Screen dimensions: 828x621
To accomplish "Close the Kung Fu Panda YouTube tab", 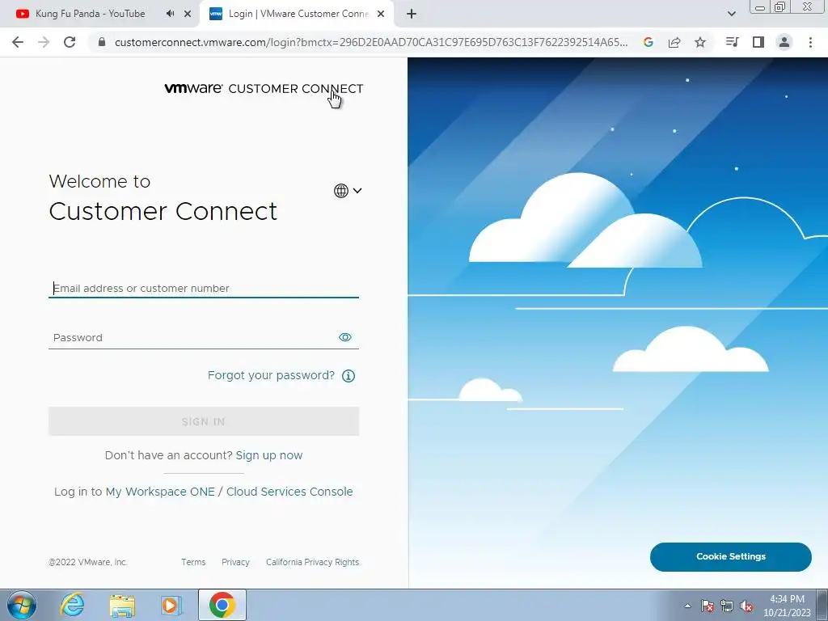I will (188, 14).
